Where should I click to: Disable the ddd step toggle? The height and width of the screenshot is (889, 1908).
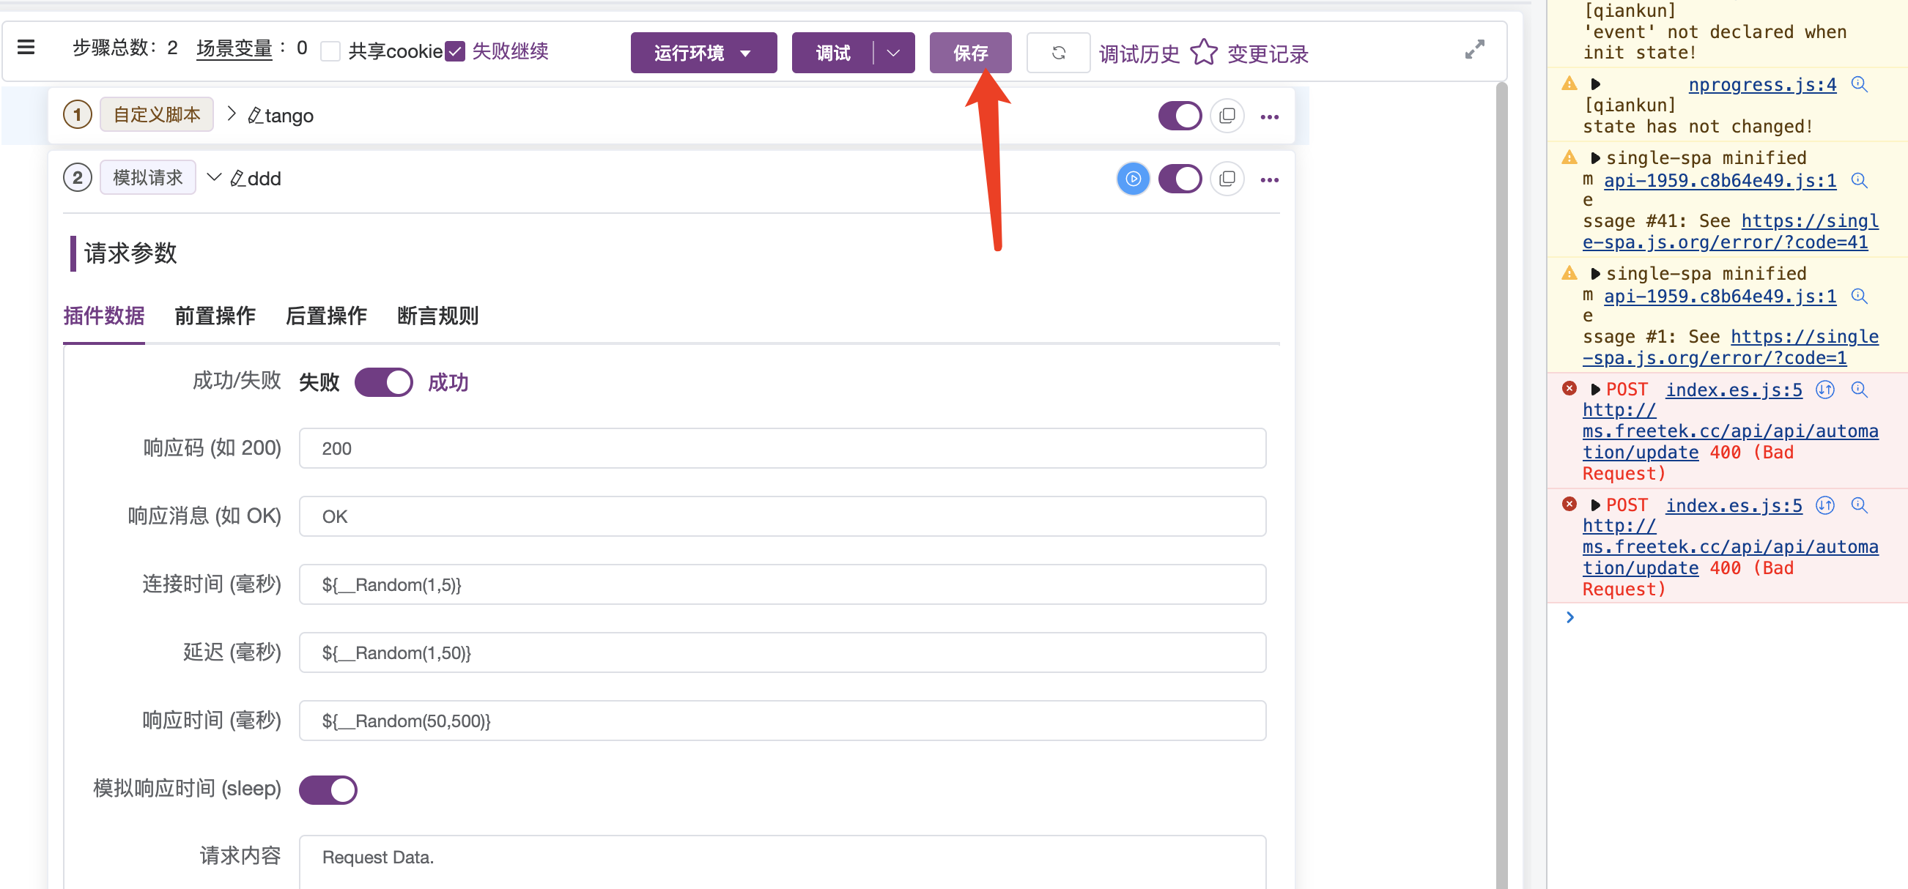coord(1180,179)
